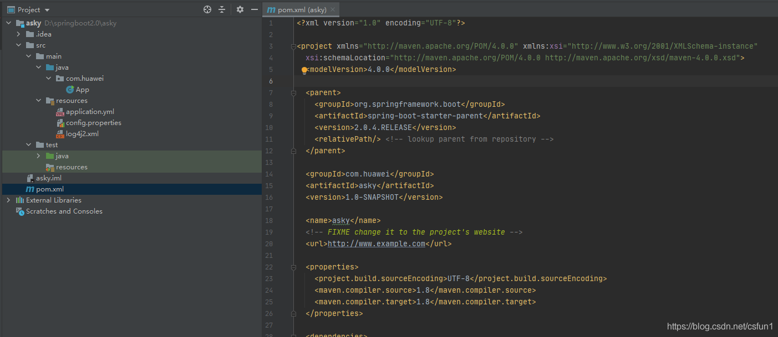Click the .idea folder icon

click(x=30, y=34)
